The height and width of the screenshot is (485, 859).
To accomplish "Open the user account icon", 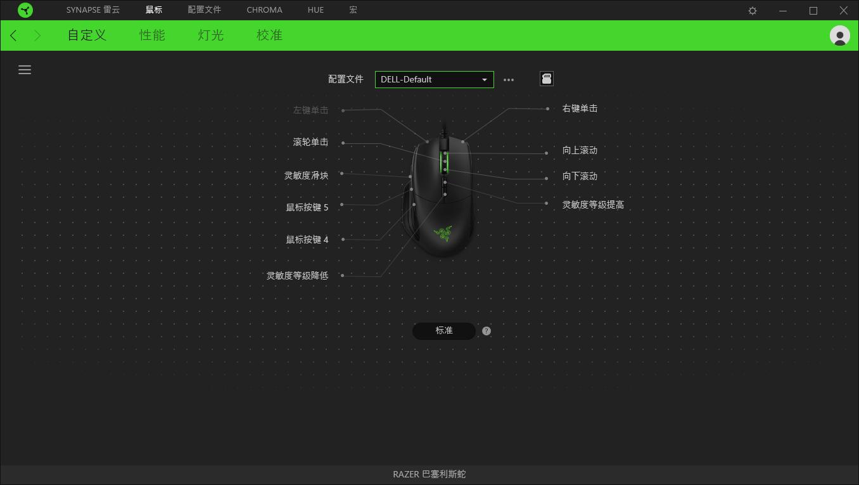I will [x=839, y=36].
